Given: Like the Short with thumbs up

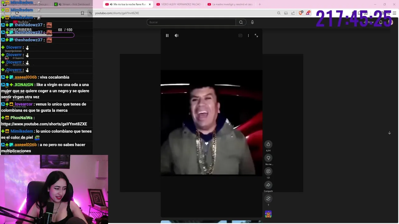Looking at the screenshot, I should pos(268,144).
